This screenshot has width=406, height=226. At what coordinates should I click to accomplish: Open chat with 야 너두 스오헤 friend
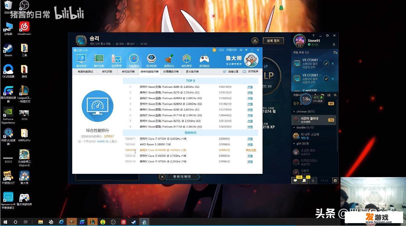coord(314,136)
